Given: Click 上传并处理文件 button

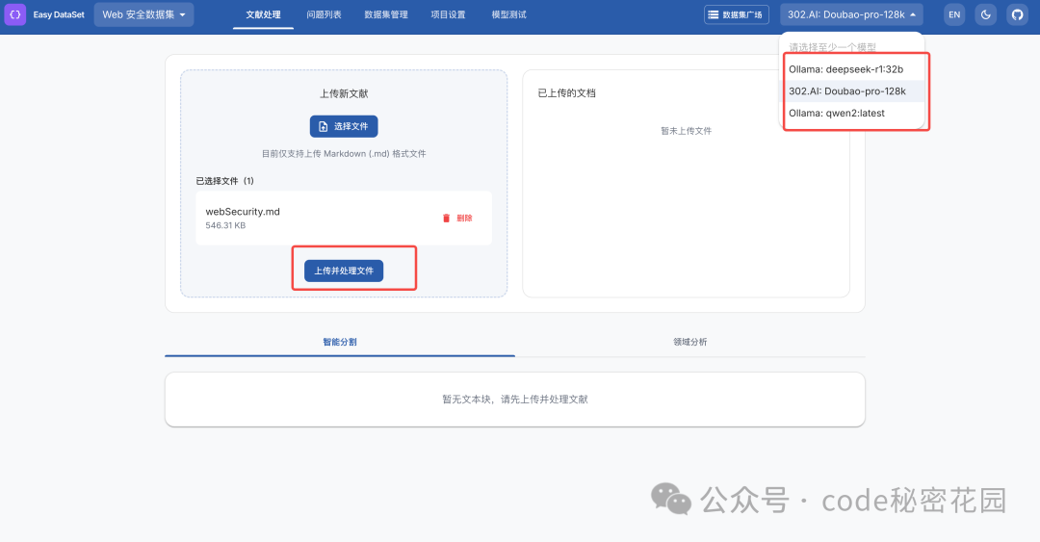Looking at the screenshot, I should [344, 271].
